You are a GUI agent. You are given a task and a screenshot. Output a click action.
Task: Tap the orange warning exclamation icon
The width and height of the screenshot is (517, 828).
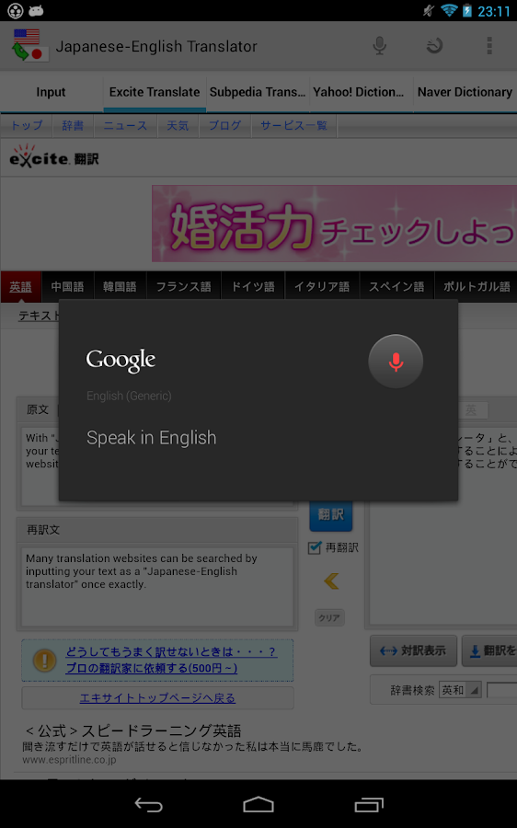(x=44, y=660)
